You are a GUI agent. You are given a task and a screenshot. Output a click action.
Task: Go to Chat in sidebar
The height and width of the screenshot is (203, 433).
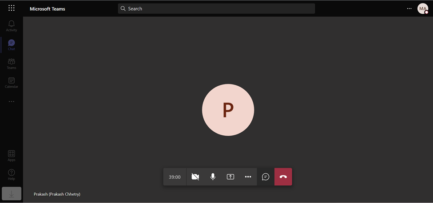[x=11, y=45]
